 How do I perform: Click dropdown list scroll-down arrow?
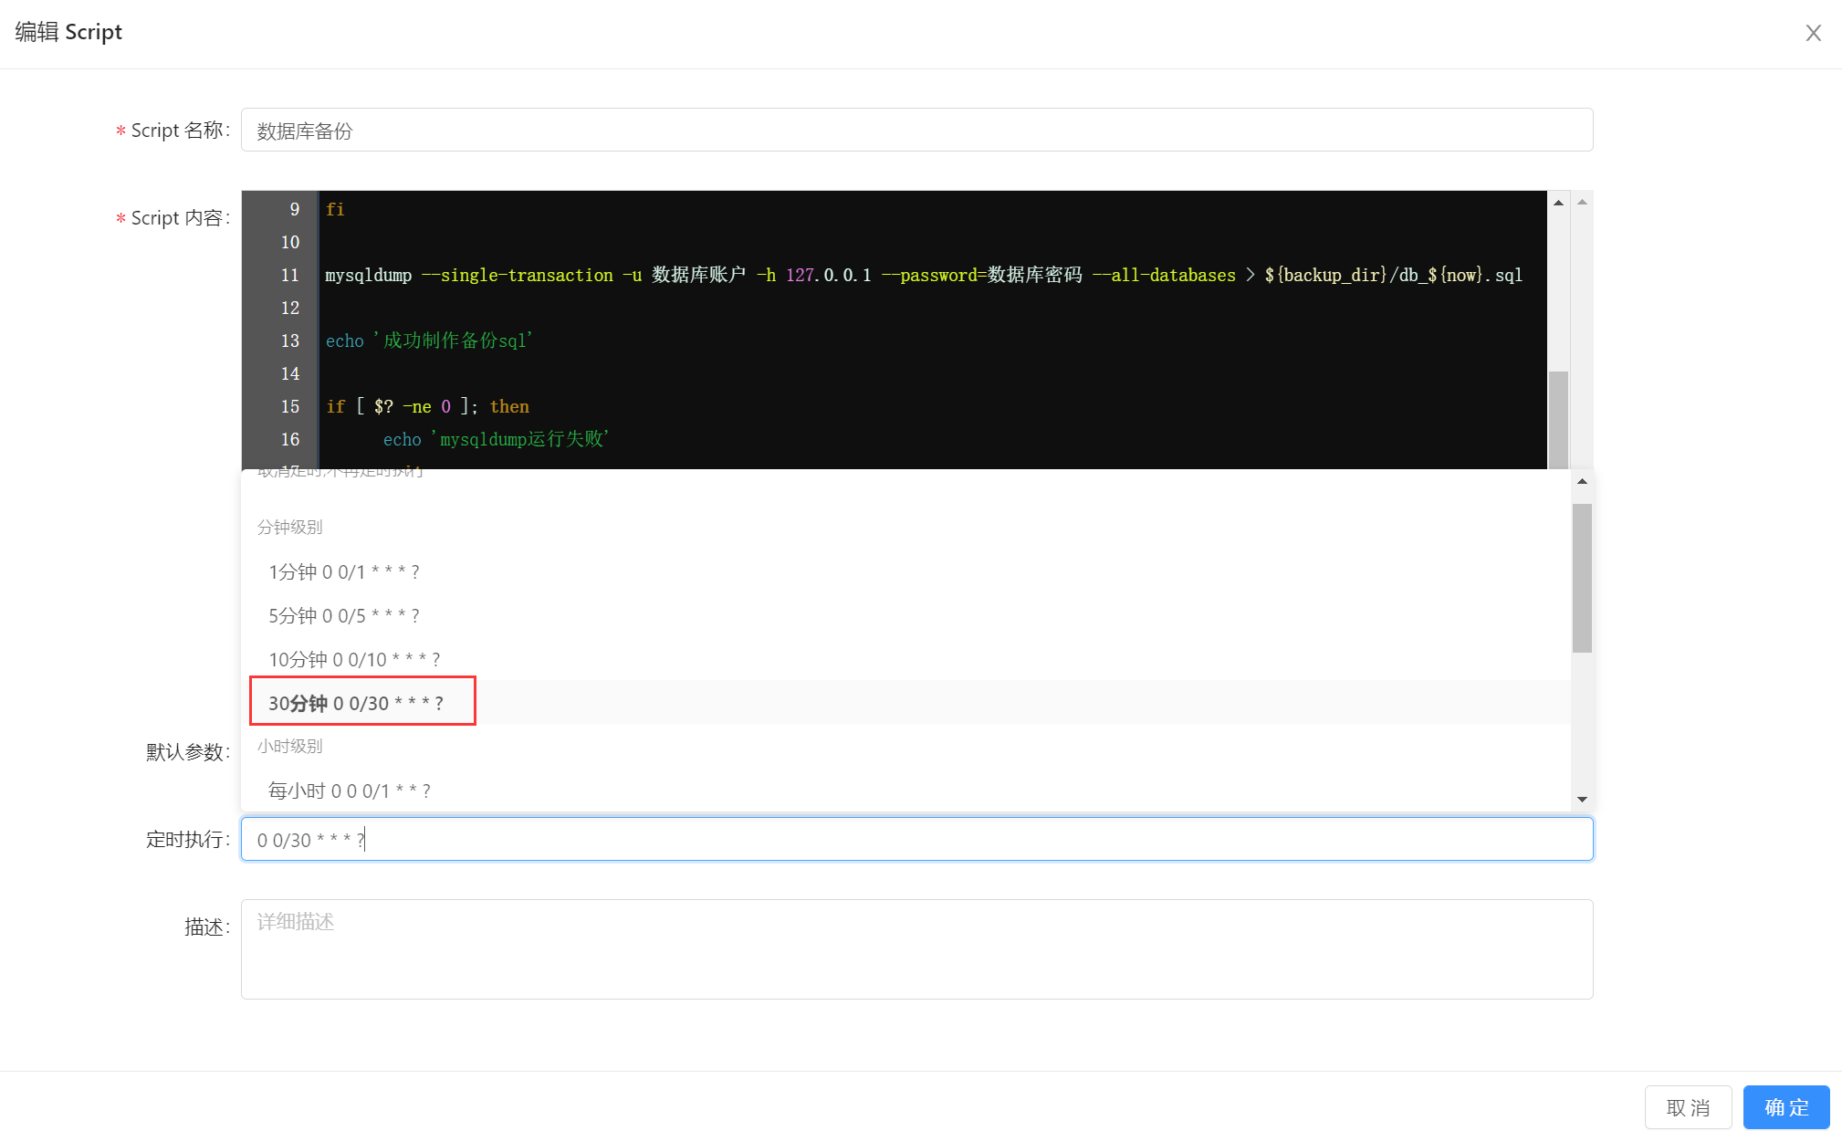pyautogui.click(x=1582, y=800)
